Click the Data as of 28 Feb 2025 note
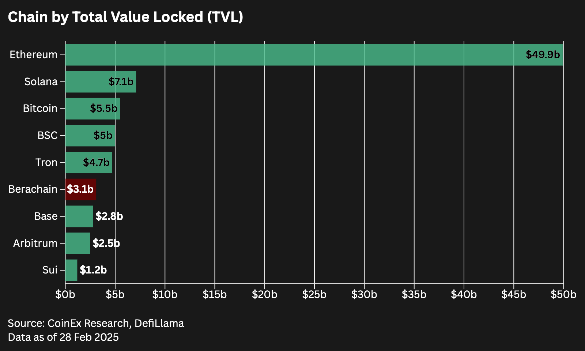This screenshot has height=351, width=585. point(63,337)
